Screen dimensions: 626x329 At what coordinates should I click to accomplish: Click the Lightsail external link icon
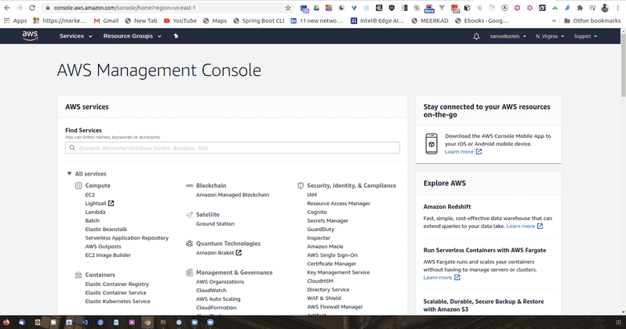(111, 204)
